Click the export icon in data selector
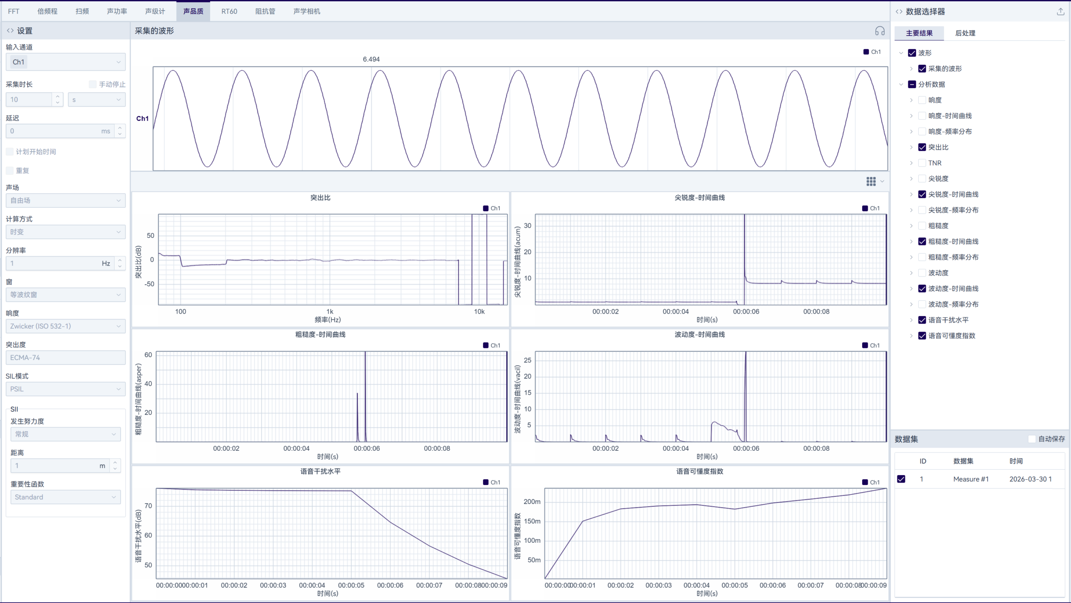1071x603 pixels. [x=1060, y=12]
